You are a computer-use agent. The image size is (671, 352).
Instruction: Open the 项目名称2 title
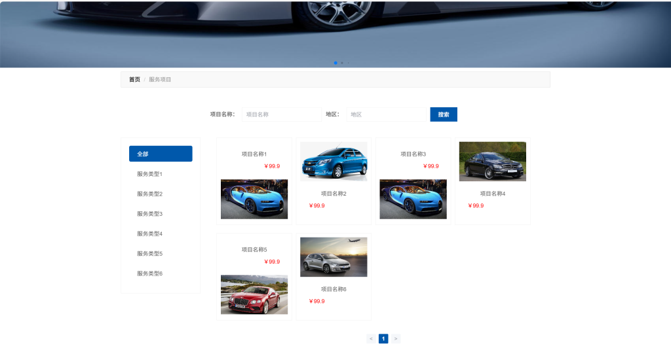(x=334, y=194)
